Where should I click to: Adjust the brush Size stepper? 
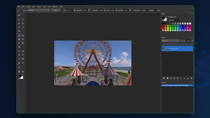pyautogui.click(x=74, y=10)
